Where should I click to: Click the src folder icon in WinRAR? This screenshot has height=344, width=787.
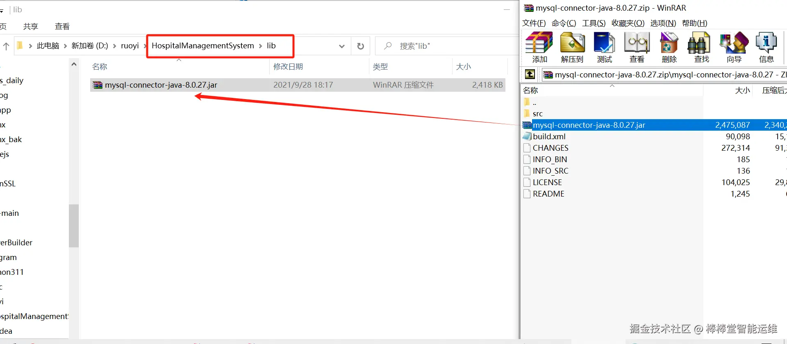(527, 113)
